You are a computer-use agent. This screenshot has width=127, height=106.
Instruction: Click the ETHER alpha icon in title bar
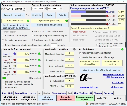tap(2, 2)
